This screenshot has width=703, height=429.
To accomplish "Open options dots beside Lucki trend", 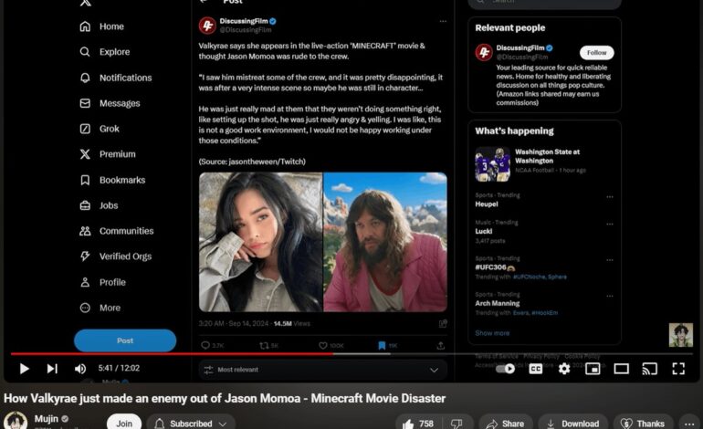I will [x=610, y=225].
